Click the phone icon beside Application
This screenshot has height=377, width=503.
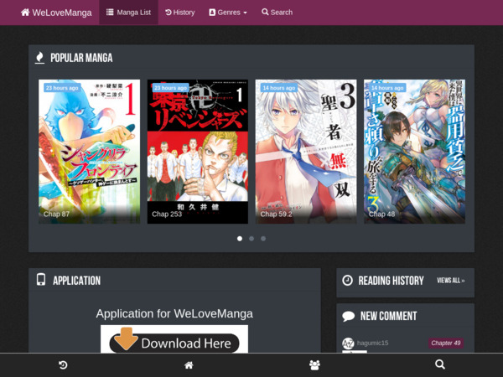[x=41, y=280]
